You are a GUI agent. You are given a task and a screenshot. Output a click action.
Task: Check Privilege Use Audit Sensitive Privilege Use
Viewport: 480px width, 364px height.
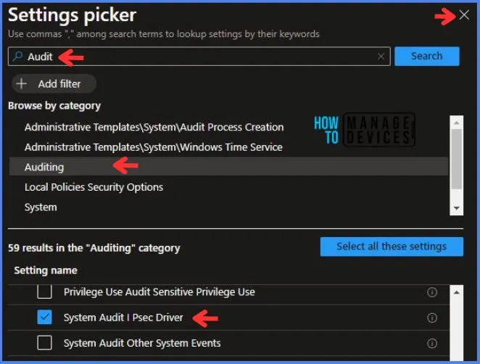click(x=44, y=291)
